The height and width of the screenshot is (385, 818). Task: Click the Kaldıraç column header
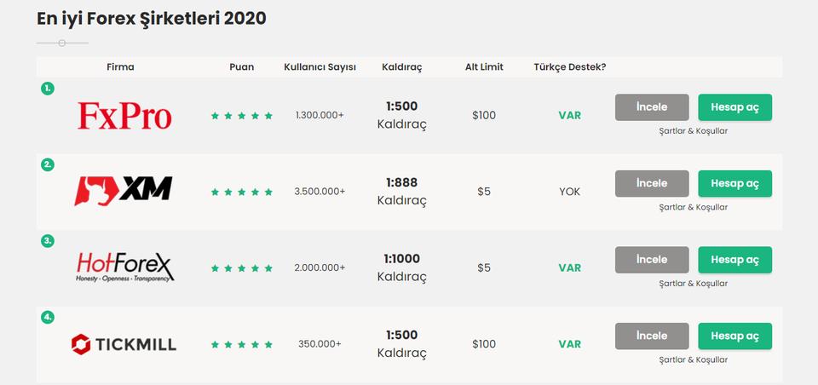pos(401,67)
